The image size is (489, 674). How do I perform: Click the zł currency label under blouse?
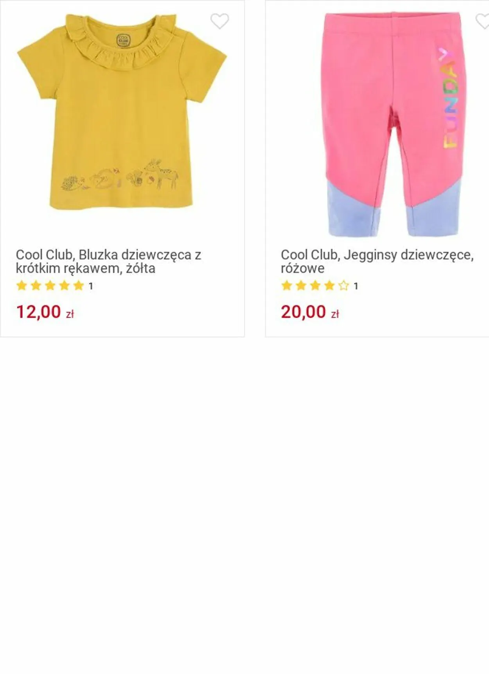(x=70, y=314)
